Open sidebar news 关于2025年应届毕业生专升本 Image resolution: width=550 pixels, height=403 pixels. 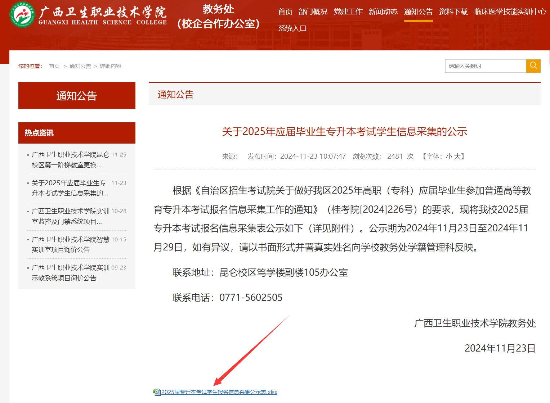click(x=70, y=188)
